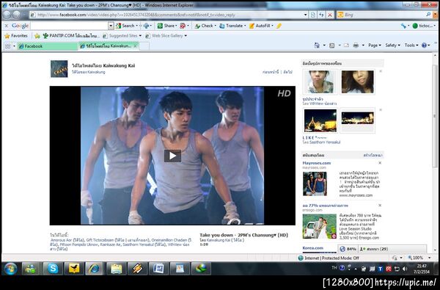Open the PANTIP.COM favorites link
440x290 pixels.
71,36
